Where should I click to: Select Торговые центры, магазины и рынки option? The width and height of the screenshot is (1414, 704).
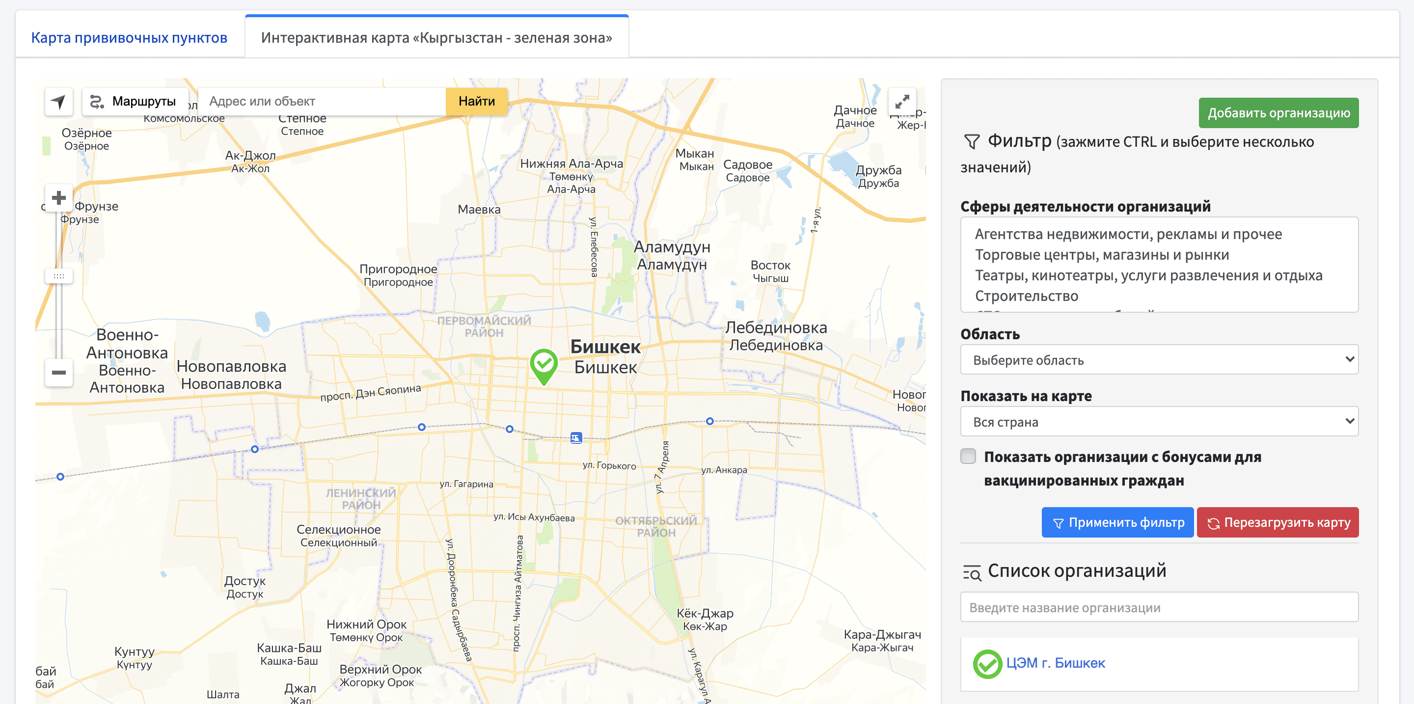click(x=1101, y=255)
